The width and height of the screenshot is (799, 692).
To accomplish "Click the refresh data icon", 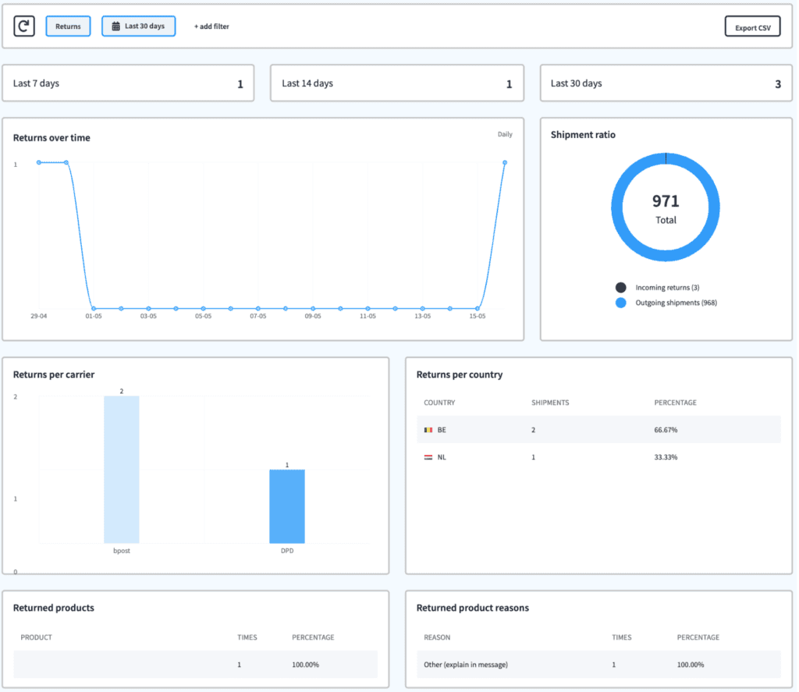I will coord(24,26).
